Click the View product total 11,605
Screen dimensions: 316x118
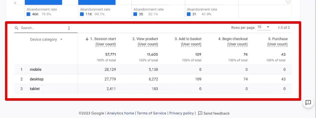coord(152,54)
